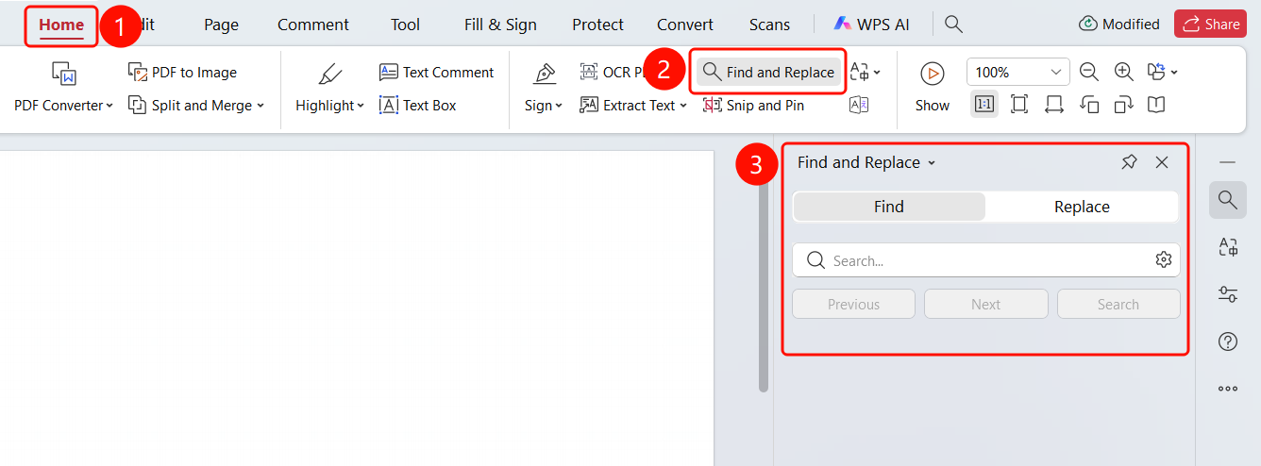Click the zoom in magnifier
1261x466 pixels.
click(1123, 72)
